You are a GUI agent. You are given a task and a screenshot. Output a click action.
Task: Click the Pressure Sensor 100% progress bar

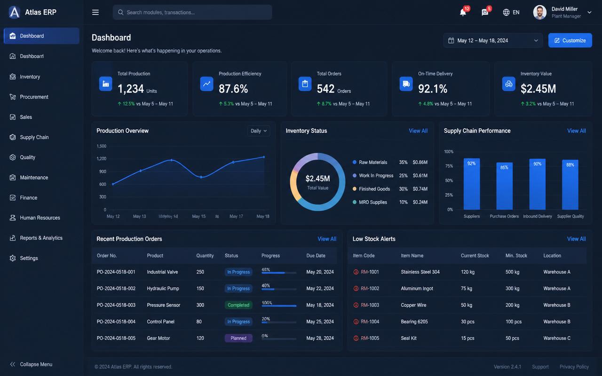tap(279, 306)
